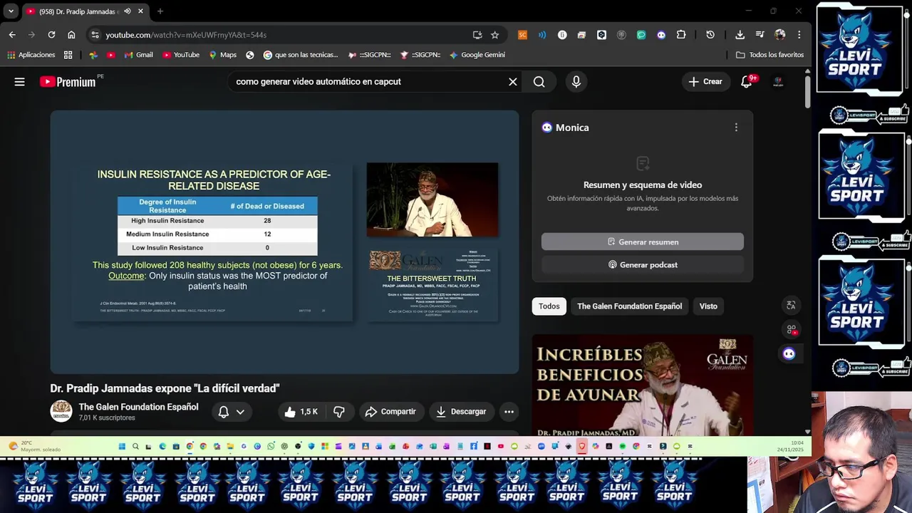The image size is (912, 513).
Task: Open the Google Gemini bookmark
Action: [477, 55]
